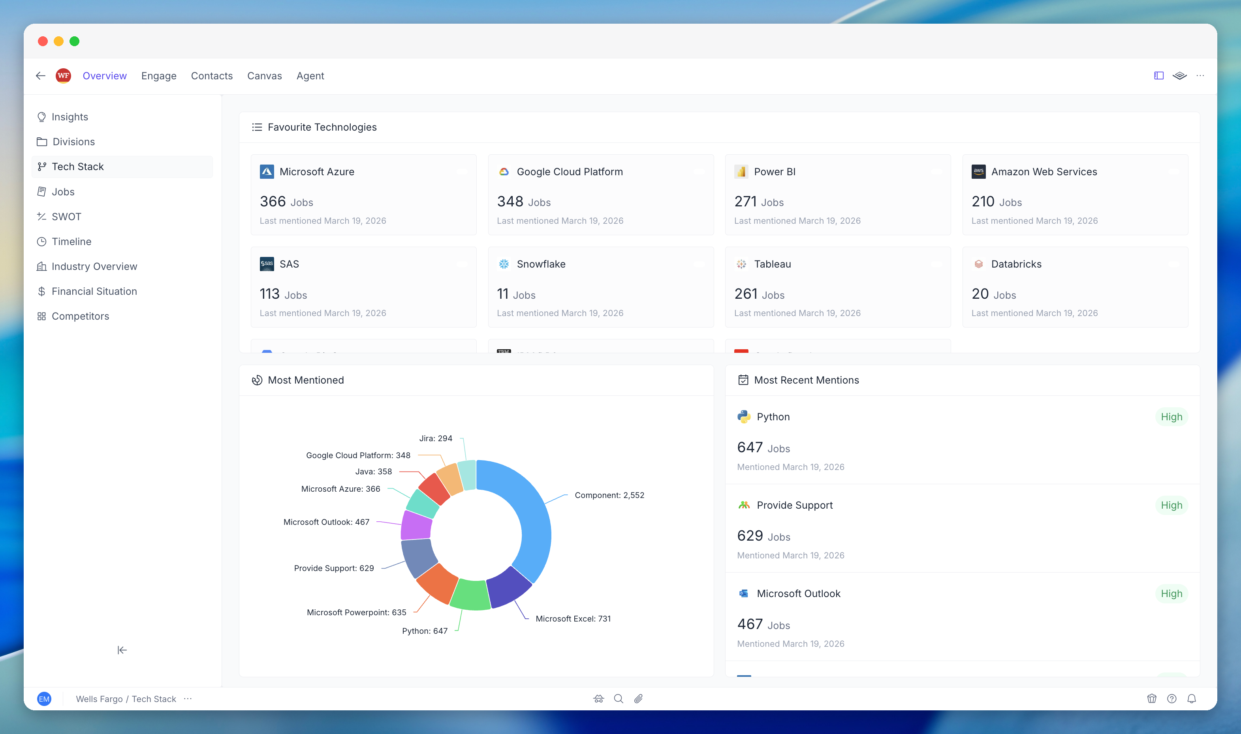Click the Microsoft Azure logo icon

(x=267, y=172)
